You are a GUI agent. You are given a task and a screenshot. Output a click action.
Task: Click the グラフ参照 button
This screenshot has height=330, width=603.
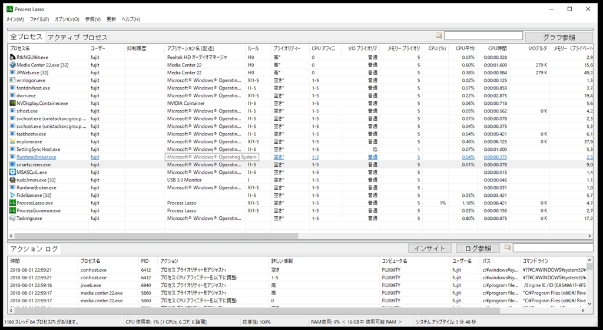pyautogui.click(x=559, y=37)
